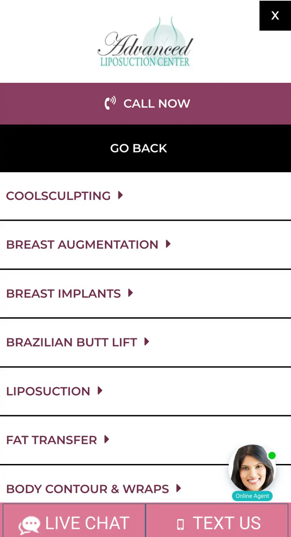
Task: Click the X to close the menu
Action: click(x=275, y=15)
